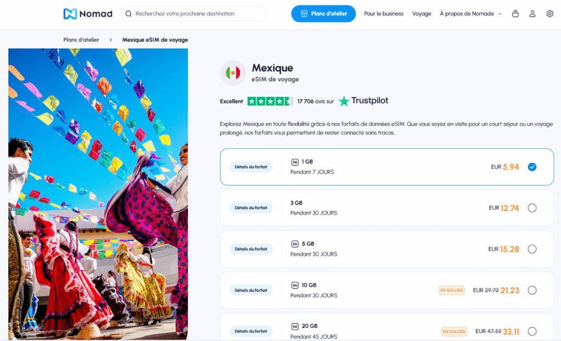The image size is (561, 341).
Task: Open the Voyage menu item
Action: coord(421,14)
